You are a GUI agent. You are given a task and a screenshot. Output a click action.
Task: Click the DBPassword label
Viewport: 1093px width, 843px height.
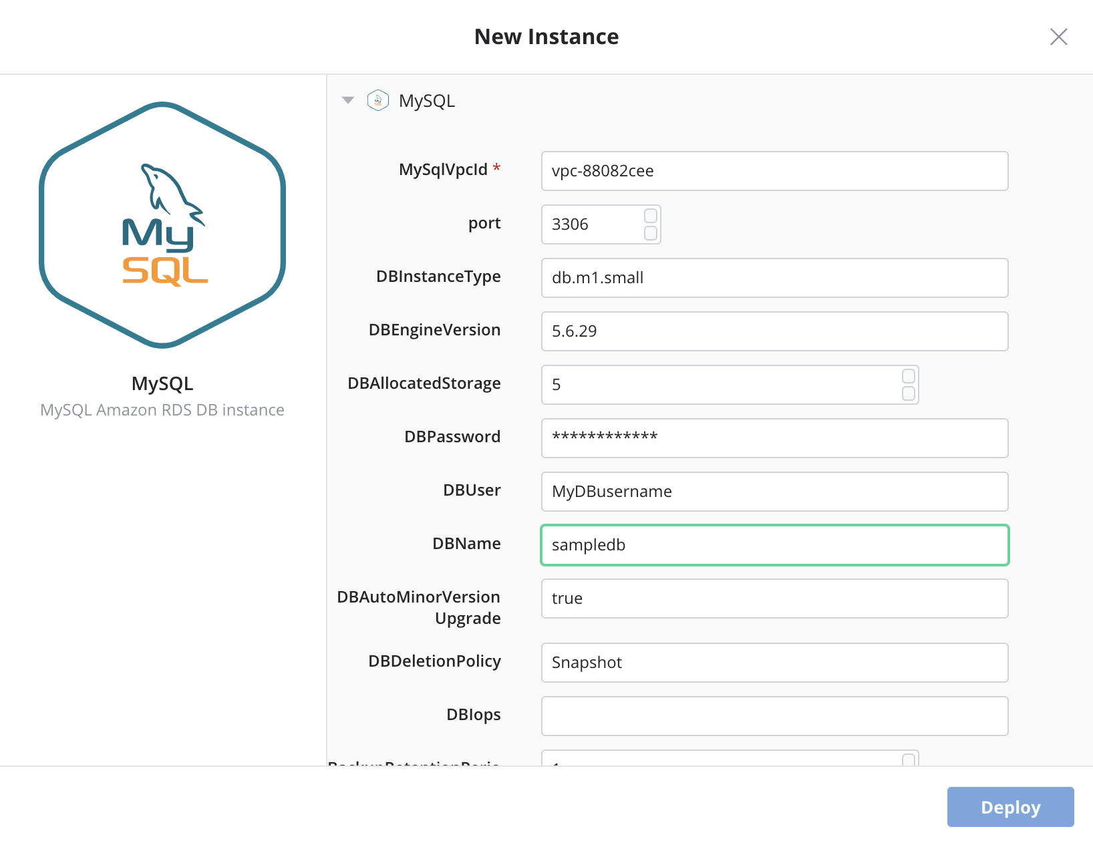click(452, 437)
